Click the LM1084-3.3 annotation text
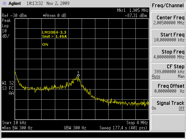 click(x=54, y=32)
